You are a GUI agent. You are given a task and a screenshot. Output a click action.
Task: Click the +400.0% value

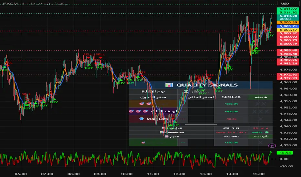(x=231, y=111)
